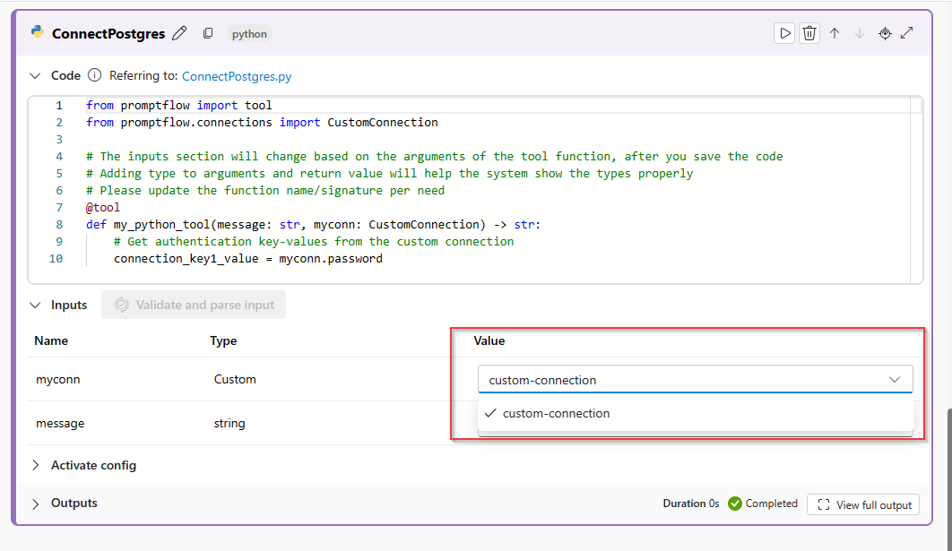Click the Python logo icon beside ConnectPostgres
Viewport: 952px width, 551px height.
point(38,32)
